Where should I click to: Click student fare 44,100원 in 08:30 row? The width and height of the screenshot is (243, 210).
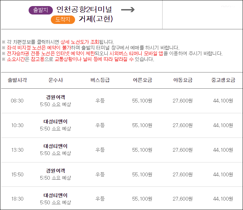pos(223,101)
